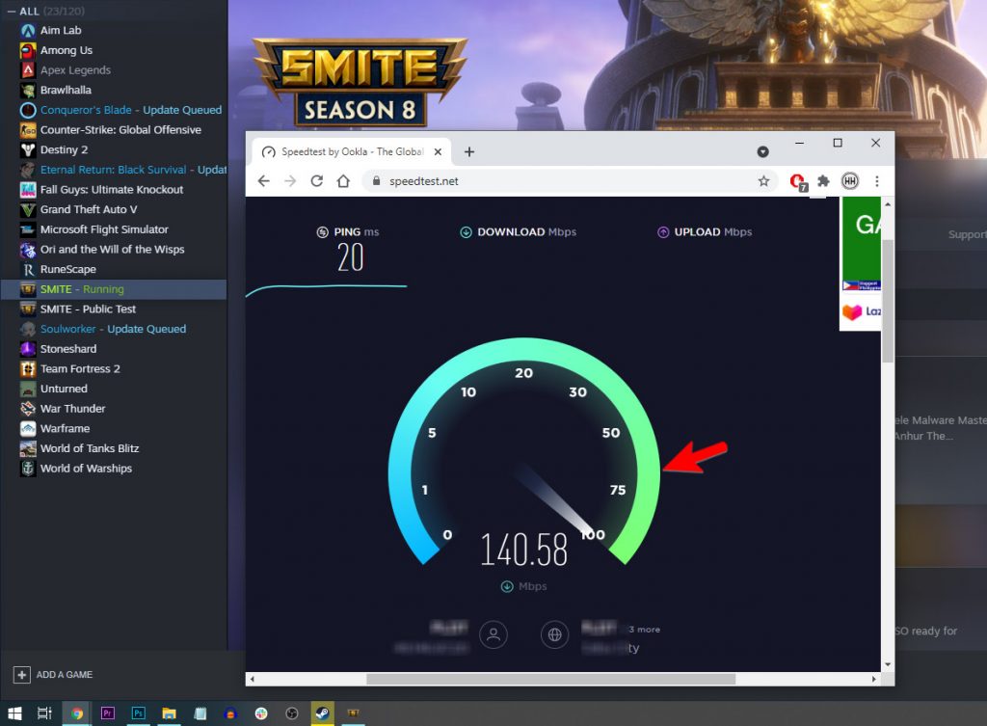The width and height of the screenshot is (987, 726).
Task: Bookmark this page with star icon
Action: tap(763, 181)
